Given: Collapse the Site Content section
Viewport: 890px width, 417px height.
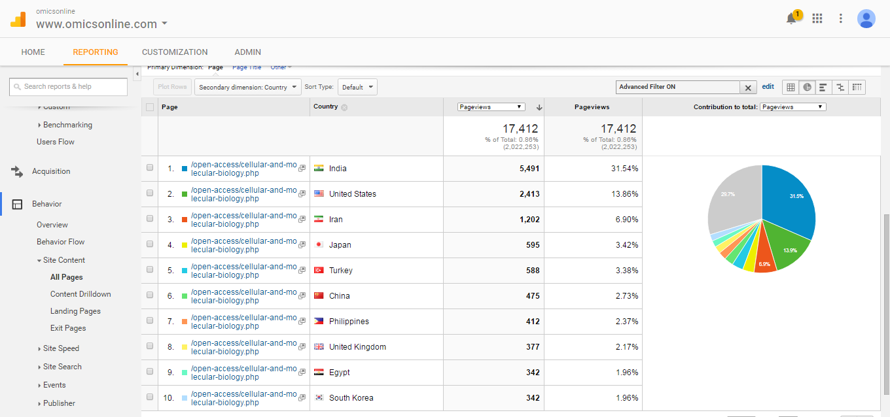Looking at the screenshot, I should pos(61,260).
